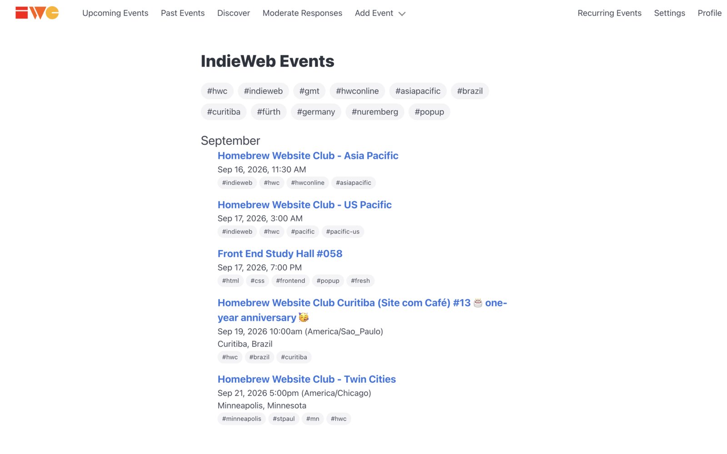Screen dimensions: 727x454
Task: Filter by top #popup tag
Action: (429, 112)
